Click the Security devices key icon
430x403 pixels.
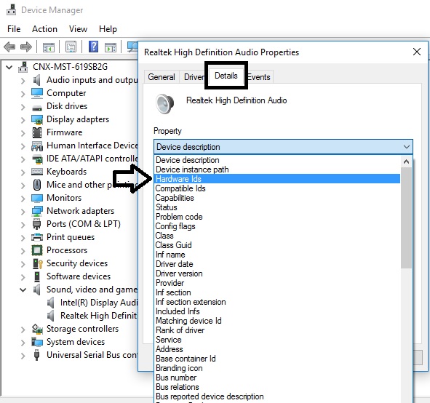38,263
